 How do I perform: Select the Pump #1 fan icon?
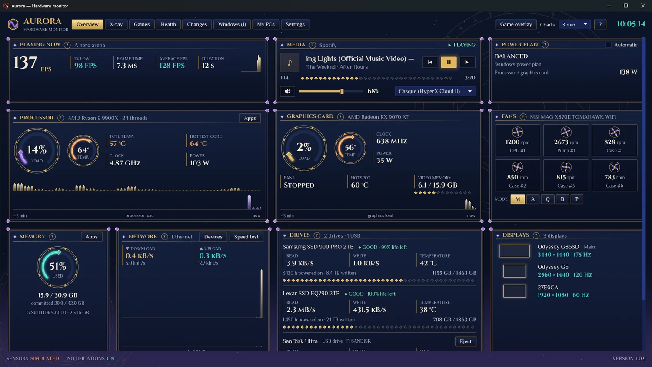click(566, 132)
